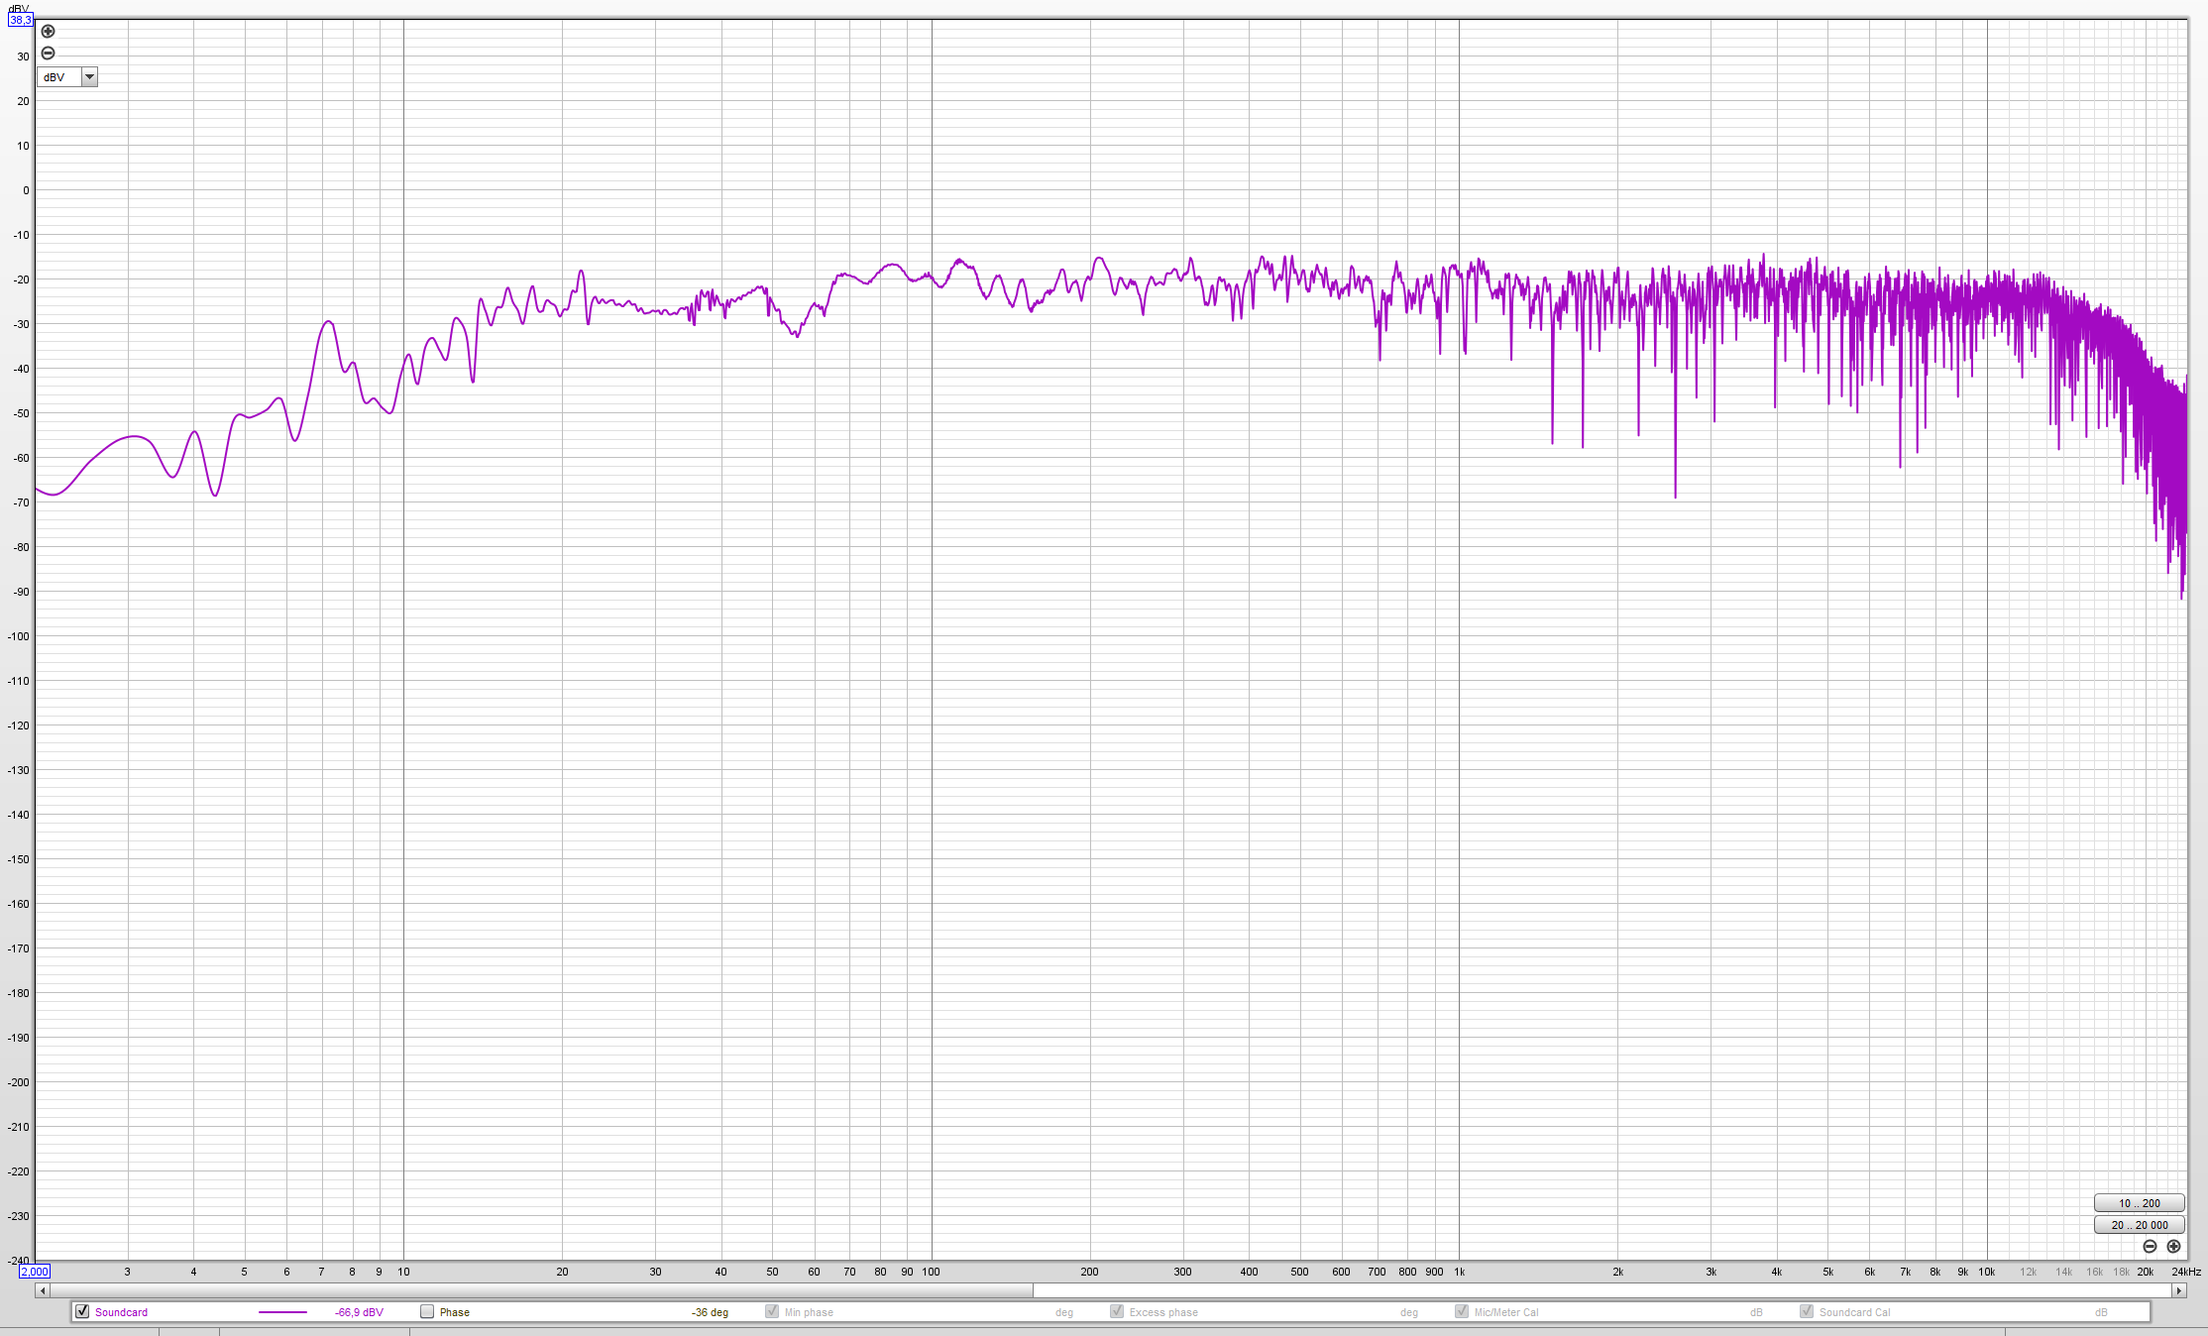Screen dimensions: 2208x1336
Task: Click the 24kHz frequency axis label
Action: tap(2186, 1272)
